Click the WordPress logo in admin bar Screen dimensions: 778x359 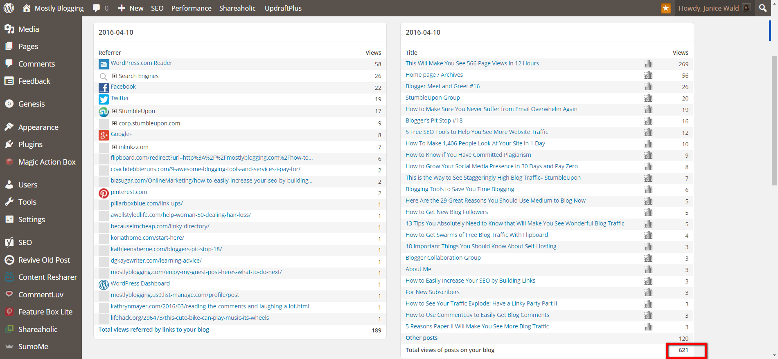click(9, 8)
